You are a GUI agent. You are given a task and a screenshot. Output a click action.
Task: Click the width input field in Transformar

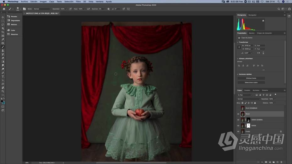[249, 45]
